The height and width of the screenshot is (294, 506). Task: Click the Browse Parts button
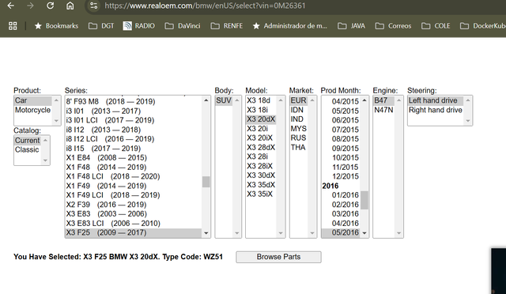[278, 257]
